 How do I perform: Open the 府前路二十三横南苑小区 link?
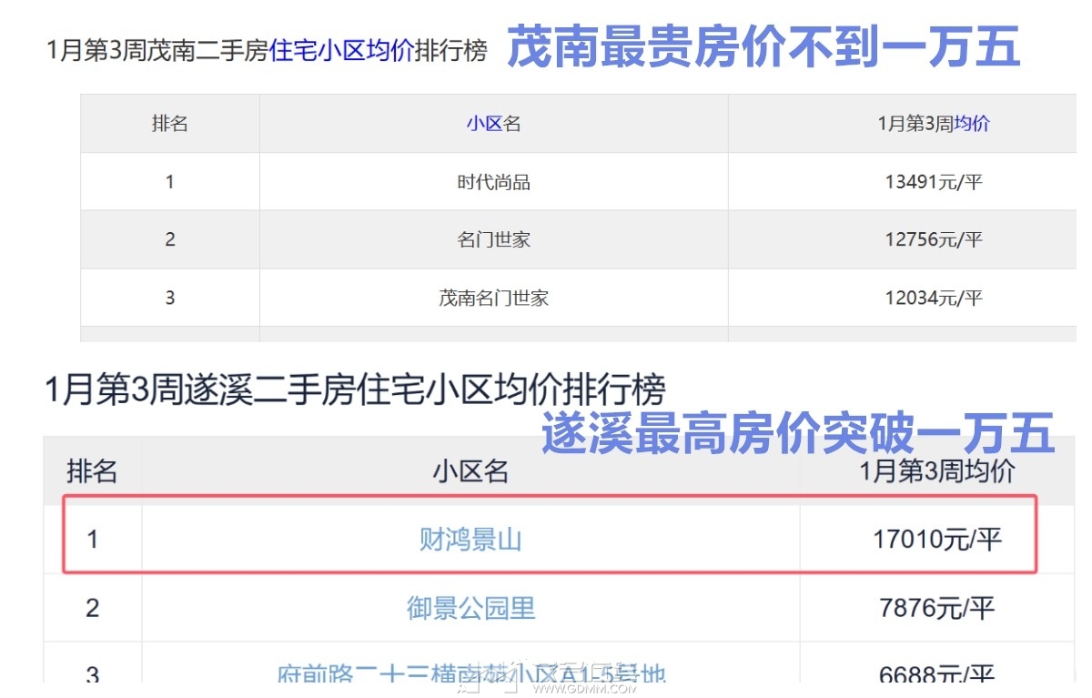pos(470,674)
